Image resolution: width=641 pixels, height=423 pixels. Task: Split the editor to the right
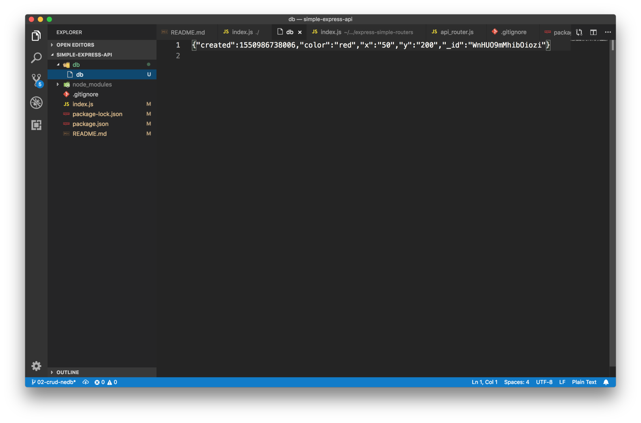593,32
